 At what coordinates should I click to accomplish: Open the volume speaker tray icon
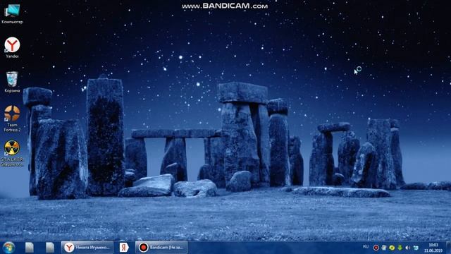point(408,248)
